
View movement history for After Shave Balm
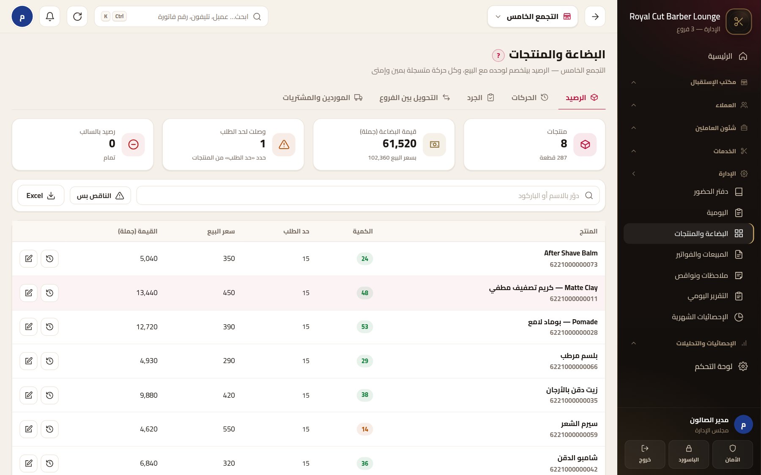(49, 258)
